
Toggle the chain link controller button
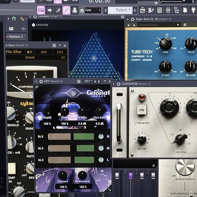(x=66, y=10)
